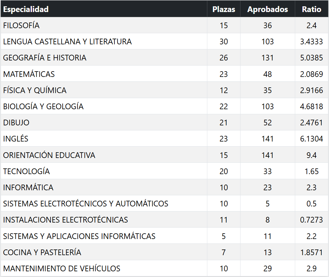Select GEOGRAFÍA E HISTORIA cell
This screenshot has height=277, width=329.
(45, 58)
